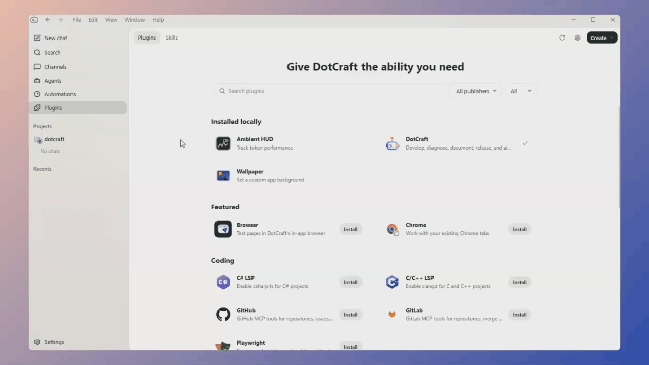
Task: Open the View menu
Action: [x=111, y=20]
